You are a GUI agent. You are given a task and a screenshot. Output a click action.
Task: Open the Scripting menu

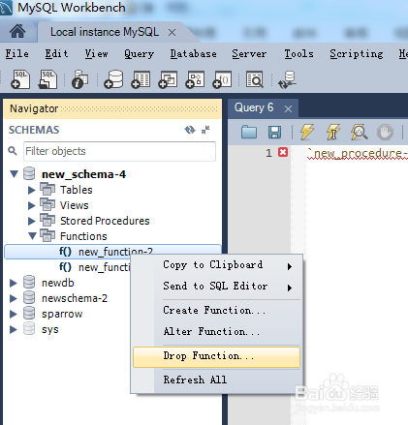tap(357, 53)
